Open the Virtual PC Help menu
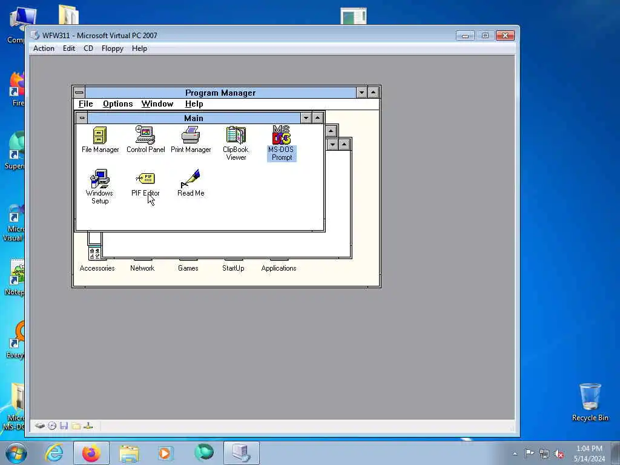Screen dimensions: 620x465 (x=140, y=48)
